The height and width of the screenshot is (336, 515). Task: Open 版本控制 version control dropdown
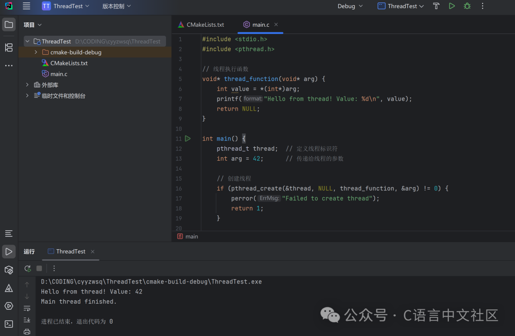pyautogui.click(x=117, y=6)
